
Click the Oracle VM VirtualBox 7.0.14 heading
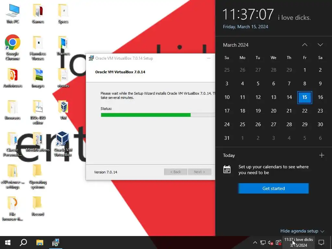coord(120,72)
